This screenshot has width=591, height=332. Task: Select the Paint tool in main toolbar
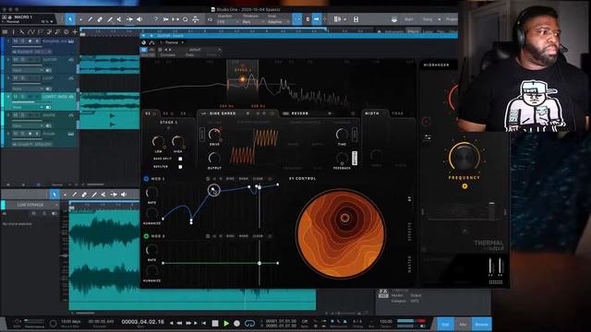(110, 19)
